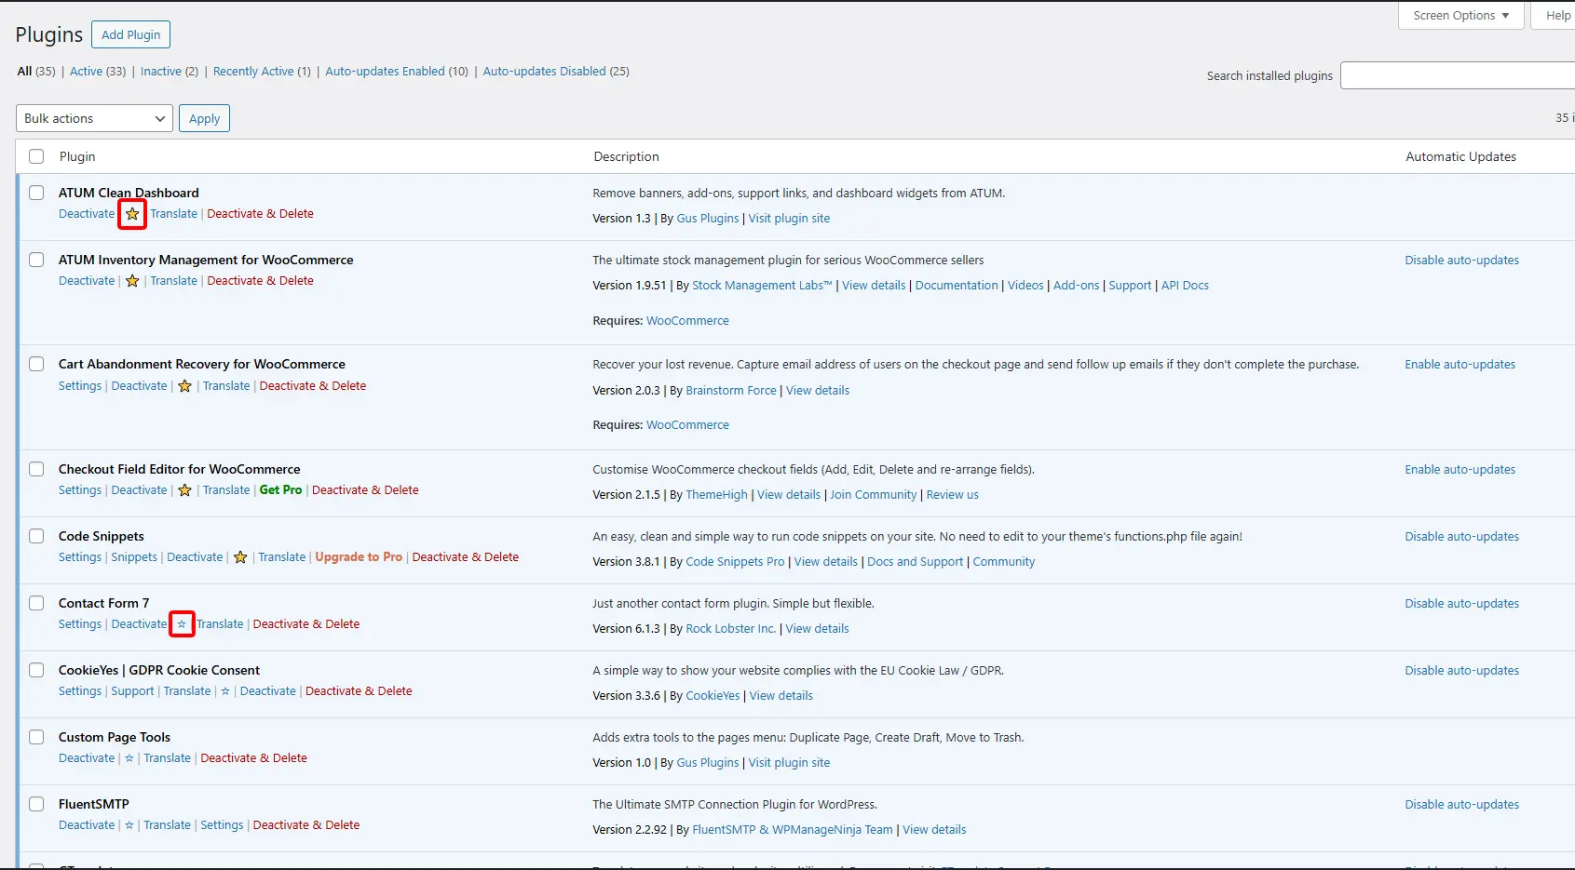Click the Code Snippets star icon
Image resolution: width=1575 pixels, height=870 pixels.
tap(240, 557)
